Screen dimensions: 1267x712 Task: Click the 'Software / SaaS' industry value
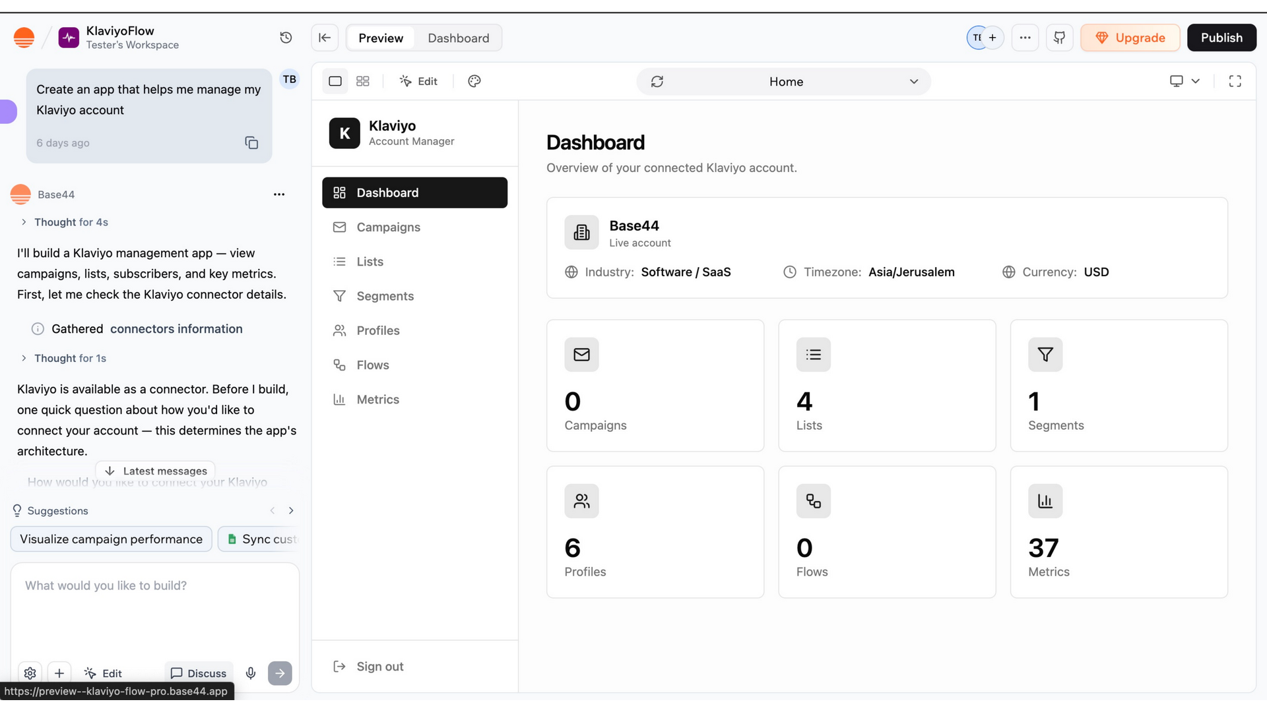pos(686,272)
